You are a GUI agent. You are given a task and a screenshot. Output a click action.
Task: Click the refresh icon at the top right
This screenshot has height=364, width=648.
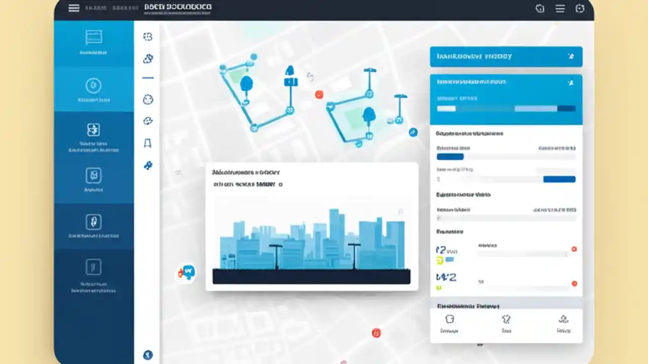click(580, 9)
